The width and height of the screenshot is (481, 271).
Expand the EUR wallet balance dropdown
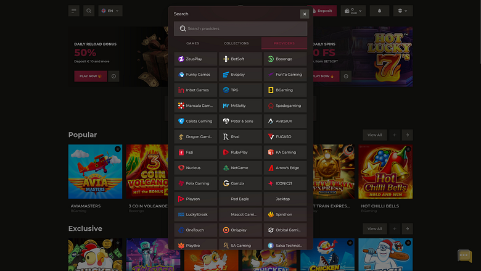[x=353, y=10]
